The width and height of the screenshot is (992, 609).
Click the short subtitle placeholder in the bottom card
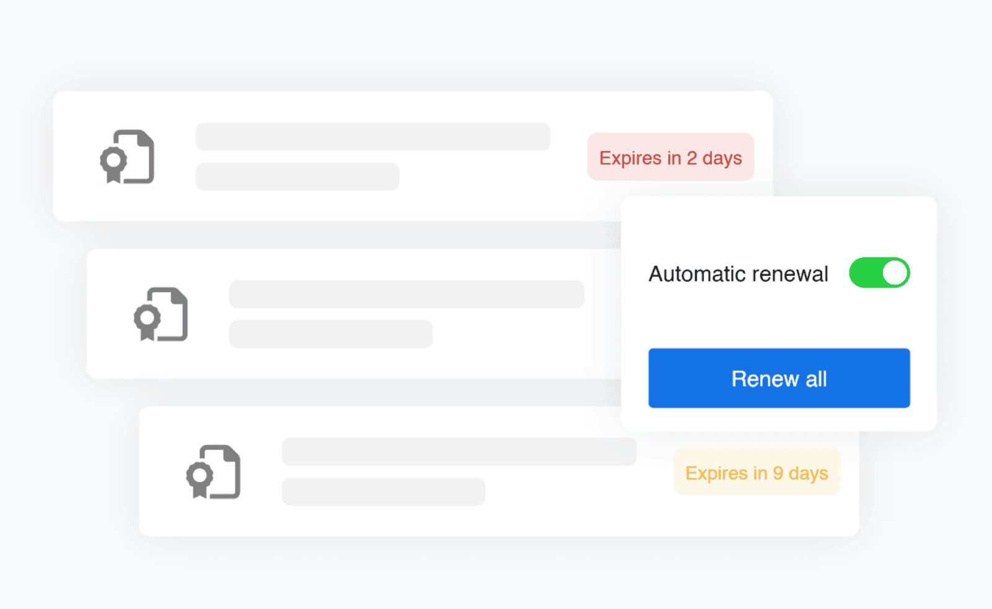click(384, 492)
